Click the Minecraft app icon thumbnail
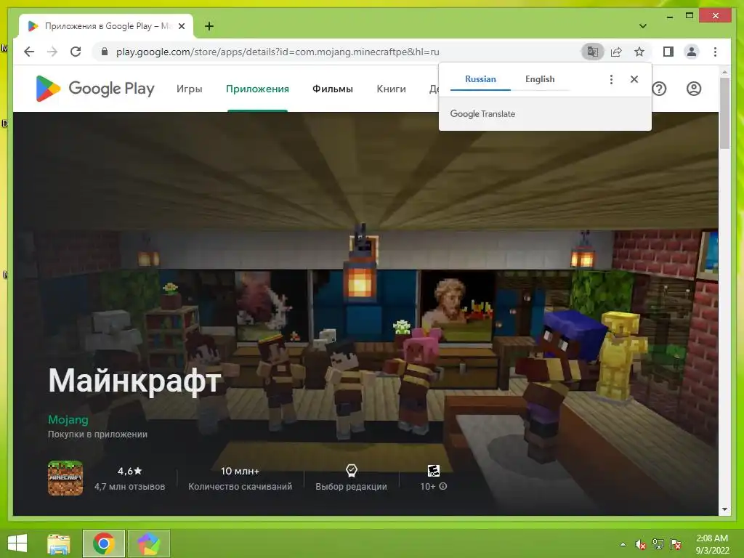Screen dimensions: 744x558 point(65,478)
